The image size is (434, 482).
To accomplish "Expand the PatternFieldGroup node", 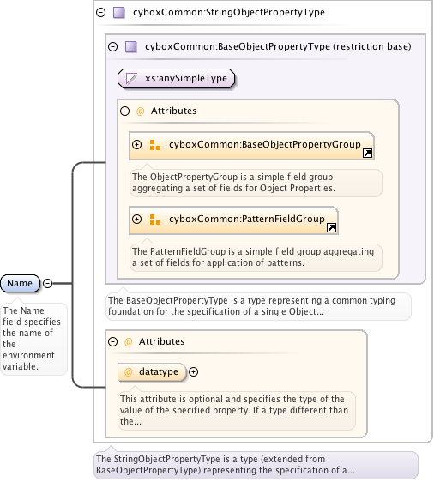I will click(136, 220).
